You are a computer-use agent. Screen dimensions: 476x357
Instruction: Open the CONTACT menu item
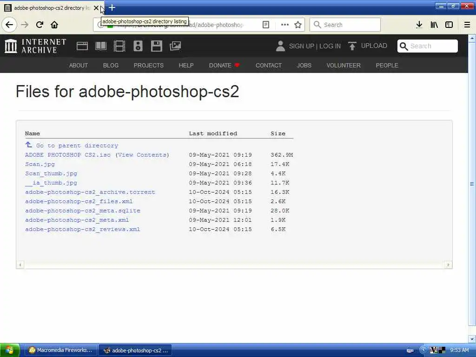[269, 65]
